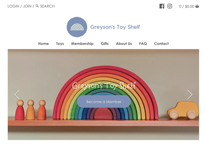Go to the Membership page
This screenshot has height=151, width=207.
tap(82, 44)
